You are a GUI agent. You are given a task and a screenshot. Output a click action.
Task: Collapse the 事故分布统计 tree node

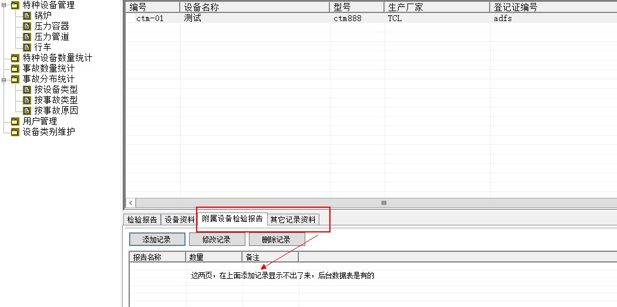(x=4, y=79)
